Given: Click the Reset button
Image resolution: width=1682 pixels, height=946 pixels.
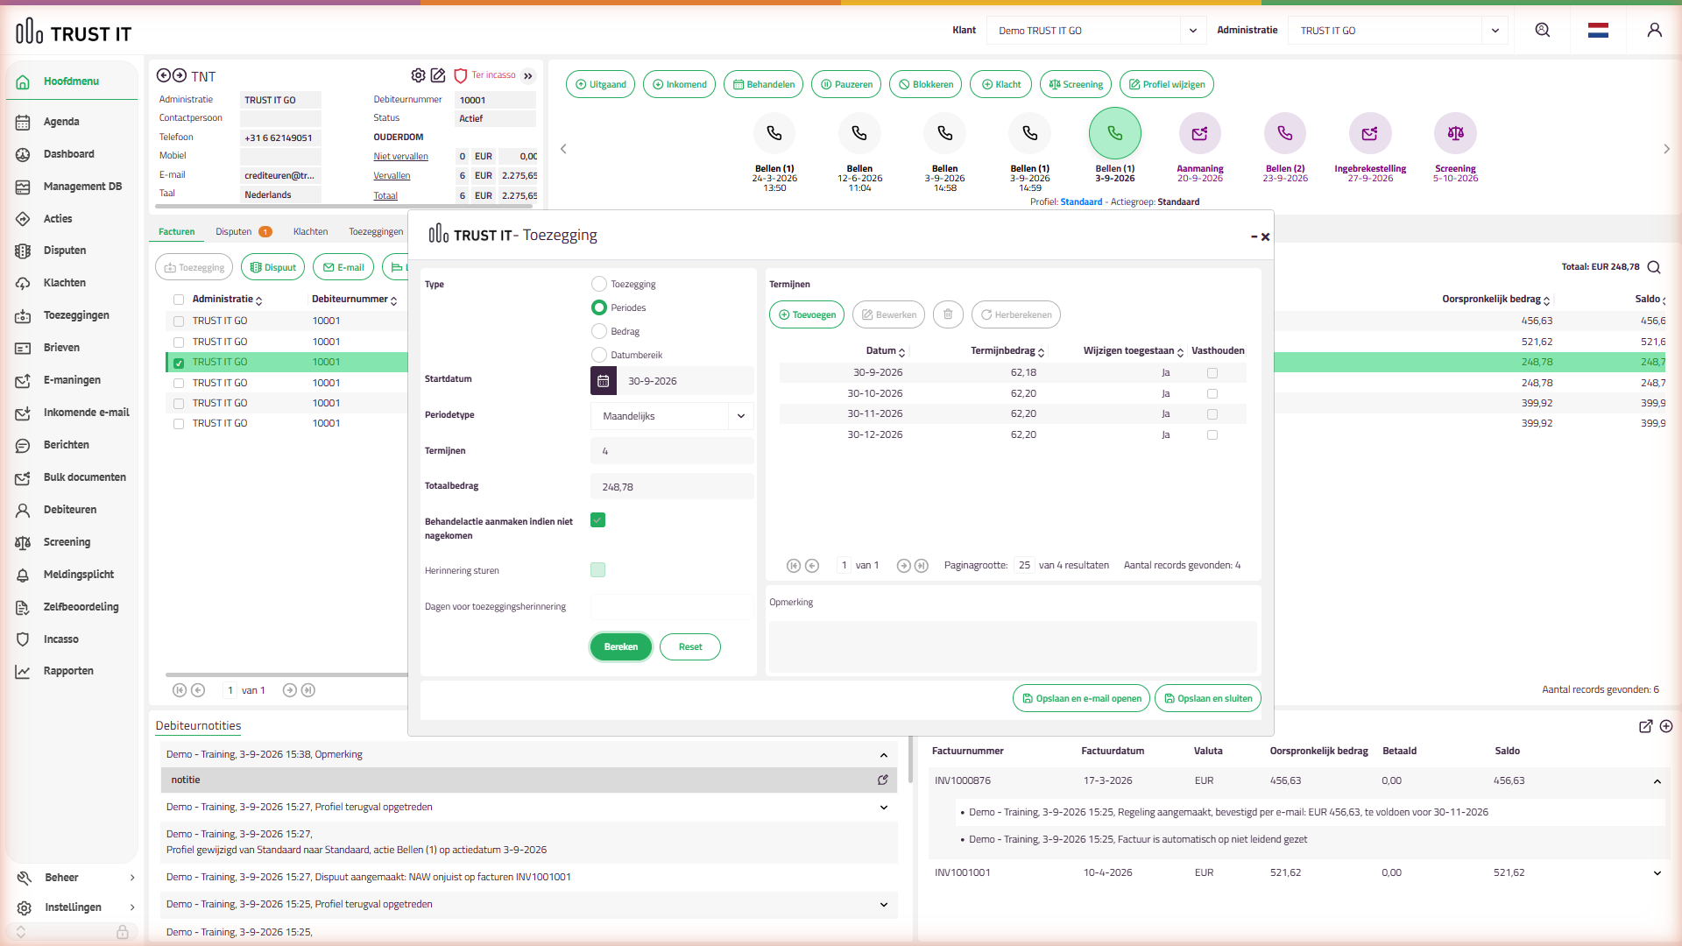Looking at the screenshot, I should [690, 647].
